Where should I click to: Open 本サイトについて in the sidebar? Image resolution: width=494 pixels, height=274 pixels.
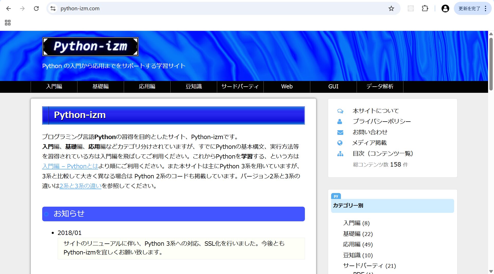[376, 111]
